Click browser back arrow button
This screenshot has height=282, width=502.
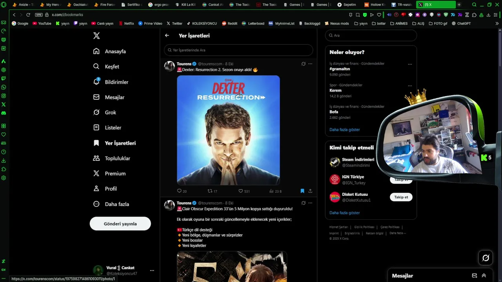[14, 15]
